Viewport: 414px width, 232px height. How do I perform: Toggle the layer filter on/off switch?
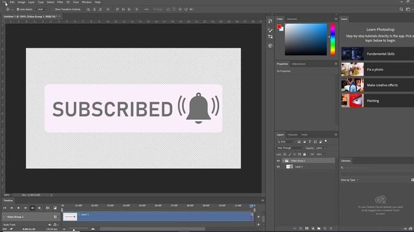click(326, 142)
